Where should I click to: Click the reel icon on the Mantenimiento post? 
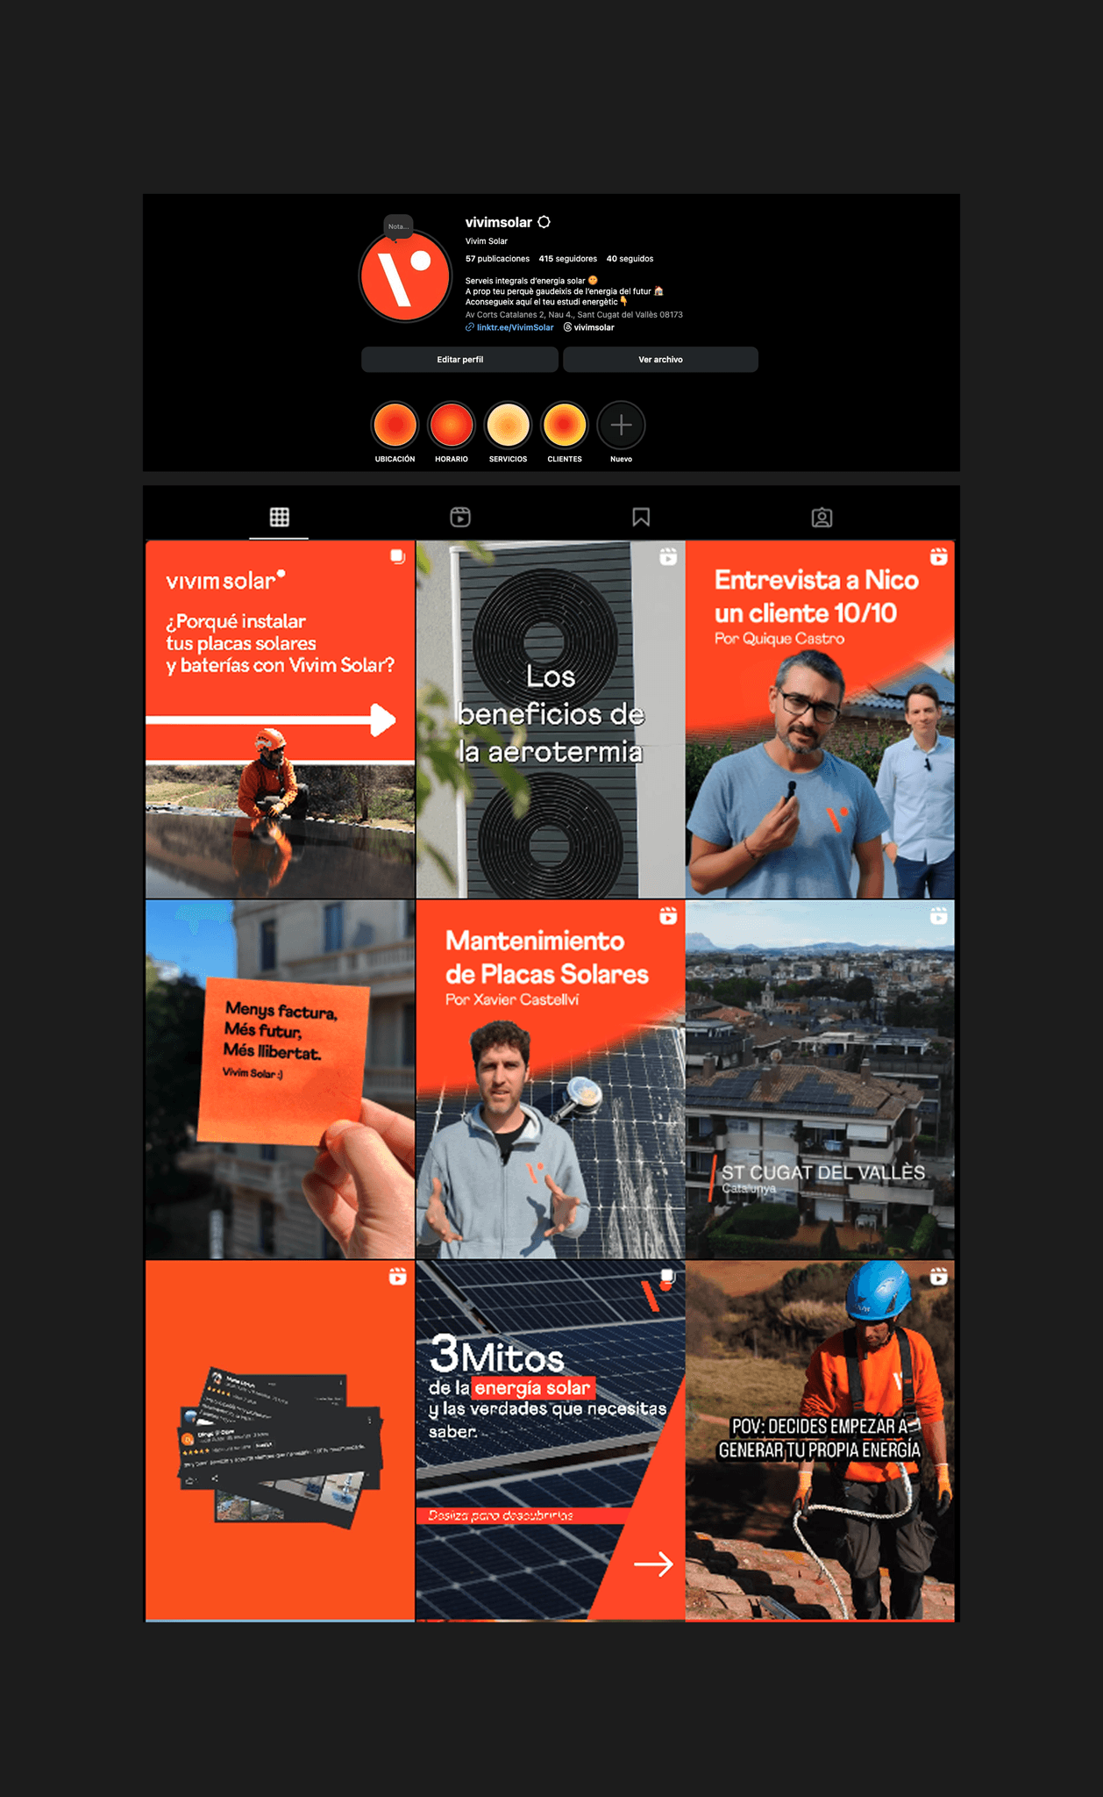[x=668, y=916]
